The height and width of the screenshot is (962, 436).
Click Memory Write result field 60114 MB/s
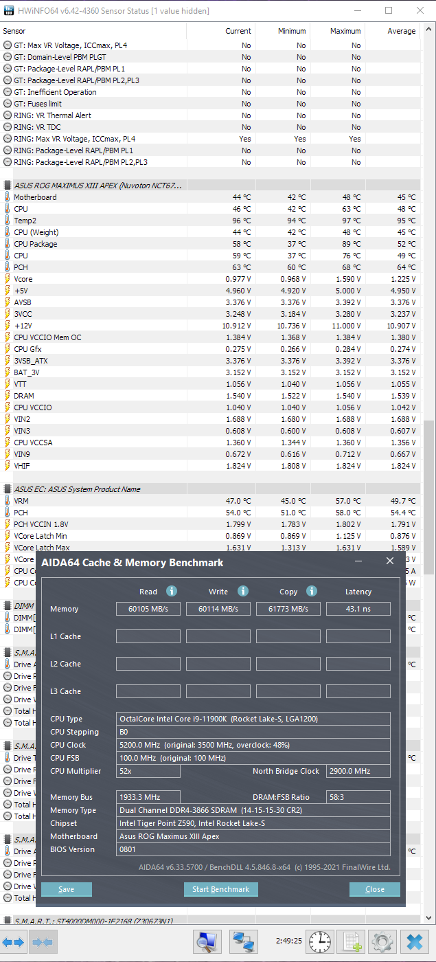pyautogui.click(x=218, y=609)
